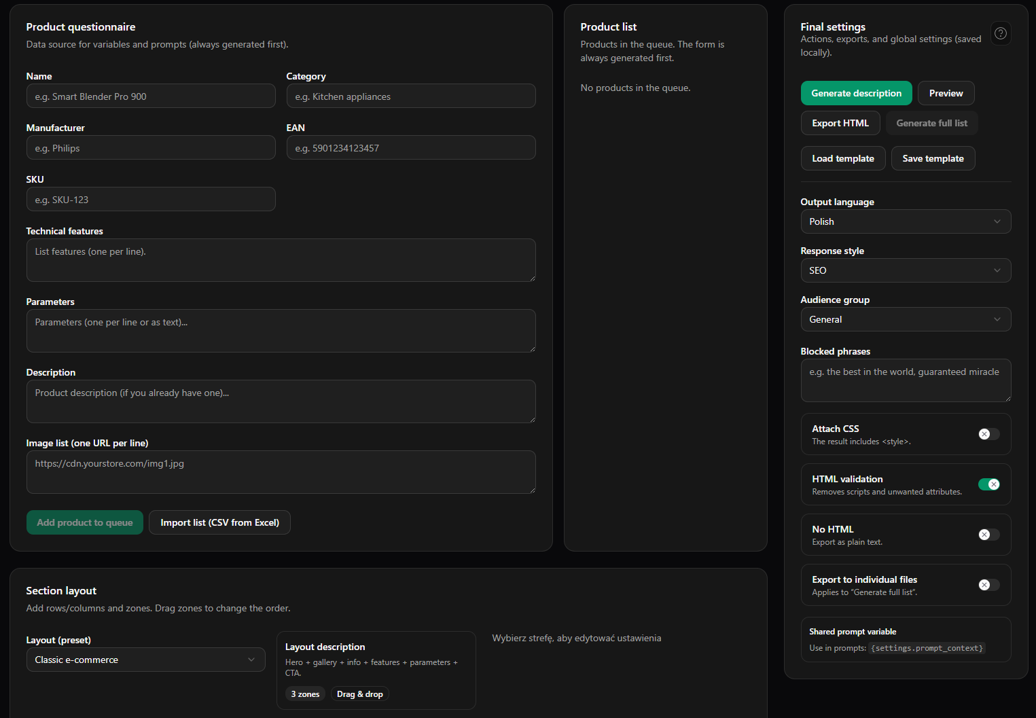Click the Save template button

click(933, 158)
